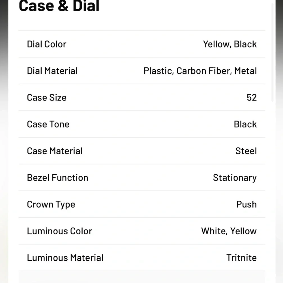Select the "Plastic, Carbon Fiber, Metal" value
This screenshot has width=283, height=283.
[200, 71]
